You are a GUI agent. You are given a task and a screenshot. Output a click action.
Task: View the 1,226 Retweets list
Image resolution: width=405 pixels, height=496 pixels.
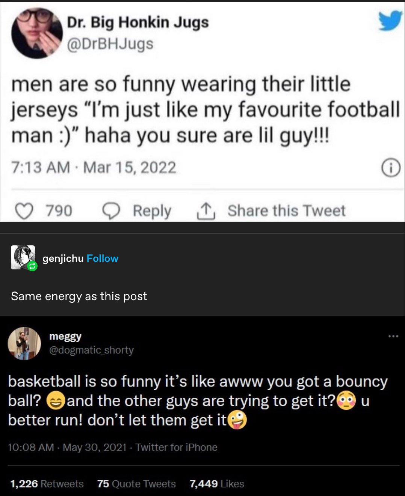(47, 484)
